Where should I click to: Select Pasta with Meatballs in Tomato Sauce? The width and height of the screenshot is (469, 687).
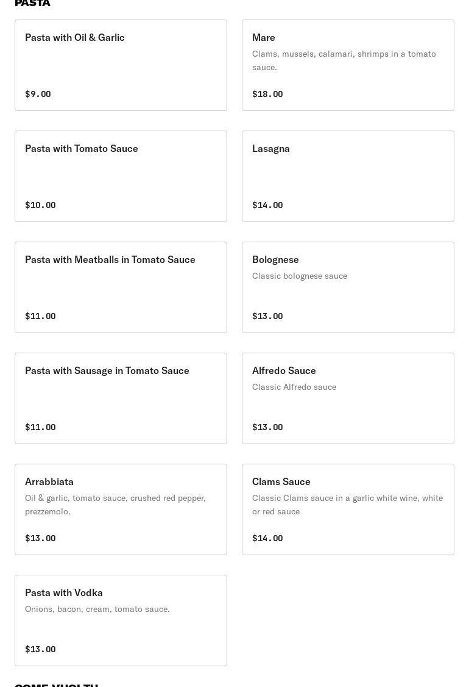point(121,287)
